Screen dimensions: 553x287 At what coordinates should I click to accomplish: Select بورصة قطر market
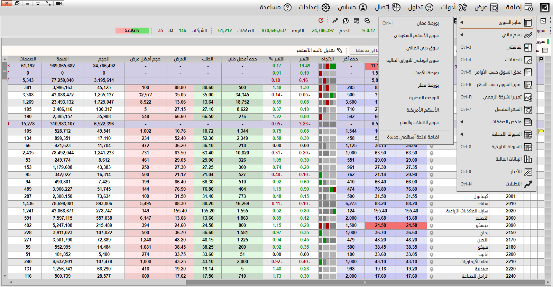tap(416, 85)
